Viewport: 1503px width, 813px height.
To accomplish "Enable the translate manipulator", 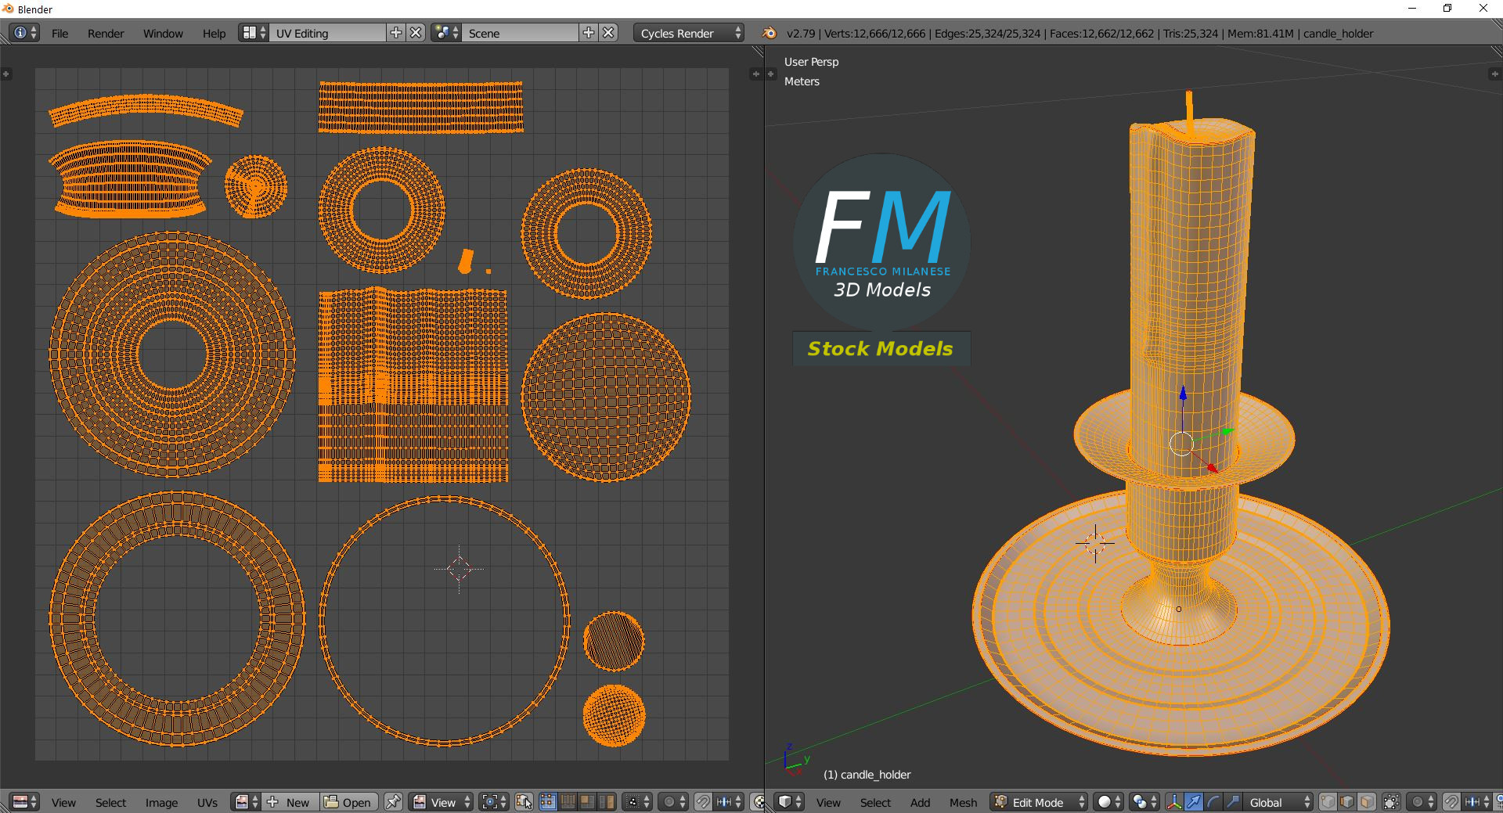I will (x=1194, y=802).
